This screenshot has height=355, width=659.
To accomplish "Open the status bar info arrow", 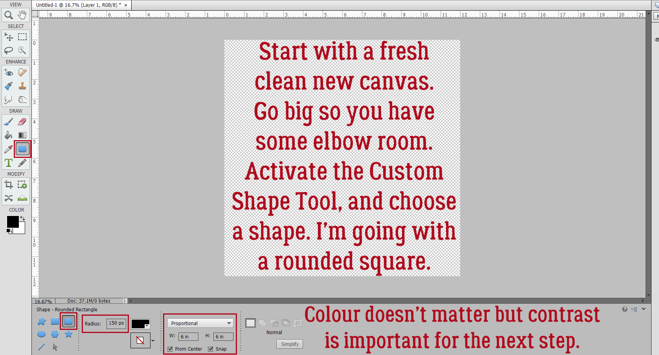I will (x=125, y=301).
